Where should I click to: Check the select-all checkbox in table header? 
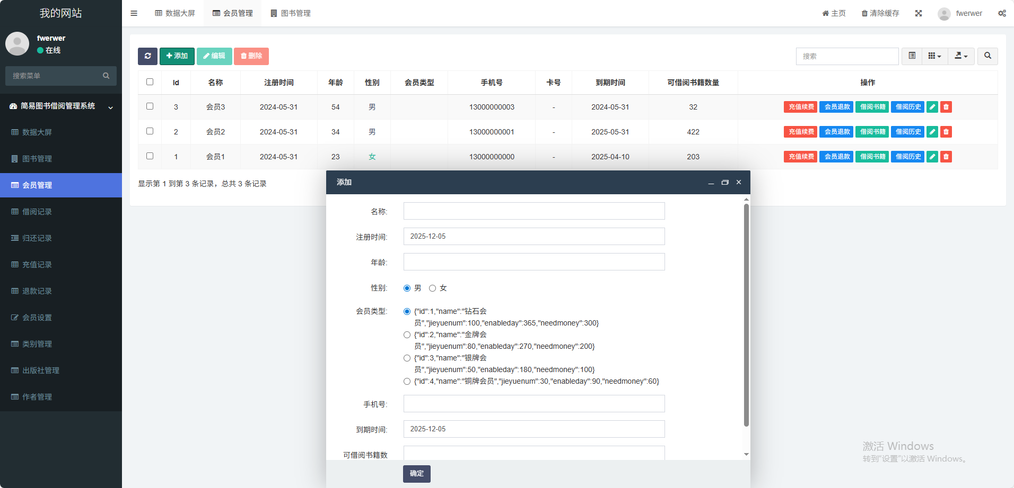pyautogui.click(x=150, y=82)
